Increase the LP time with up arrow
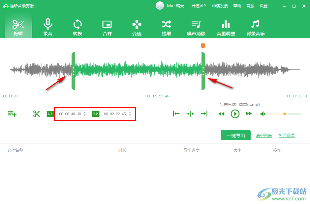Screen dimensions: 310x204 click(85, 113)
